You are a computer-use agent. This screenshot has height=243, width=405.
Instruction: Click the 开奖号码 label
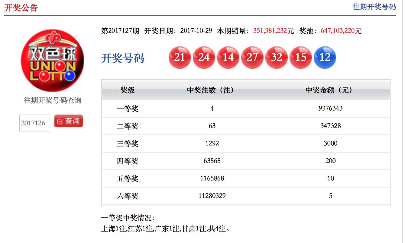pyautogui.click(x=123, y=58)
